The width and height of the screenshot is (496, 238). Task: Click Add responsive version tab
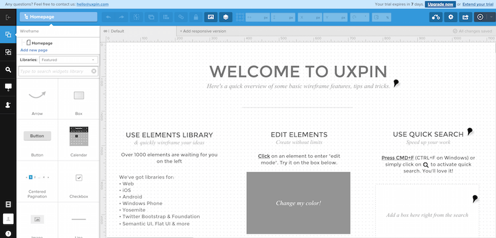[x=203, y=31]
